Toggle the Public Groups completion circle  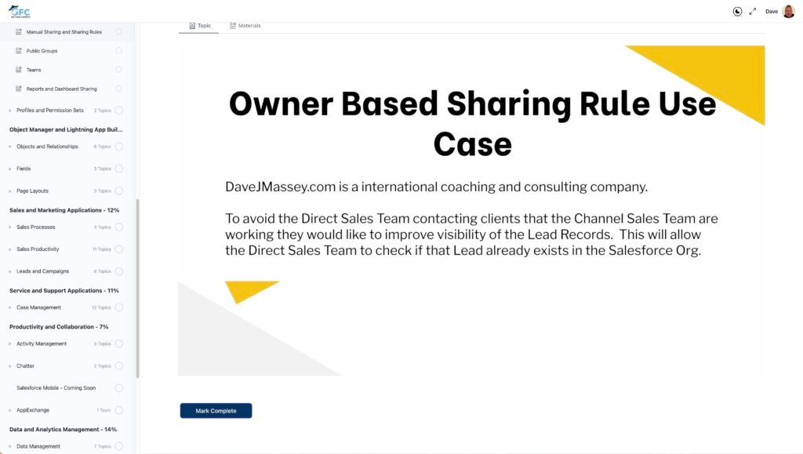(119, 51)
